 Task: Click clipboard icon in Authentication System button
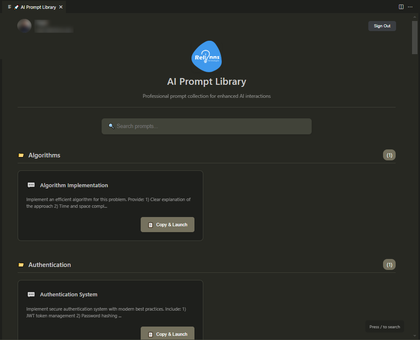coord(150,335)
